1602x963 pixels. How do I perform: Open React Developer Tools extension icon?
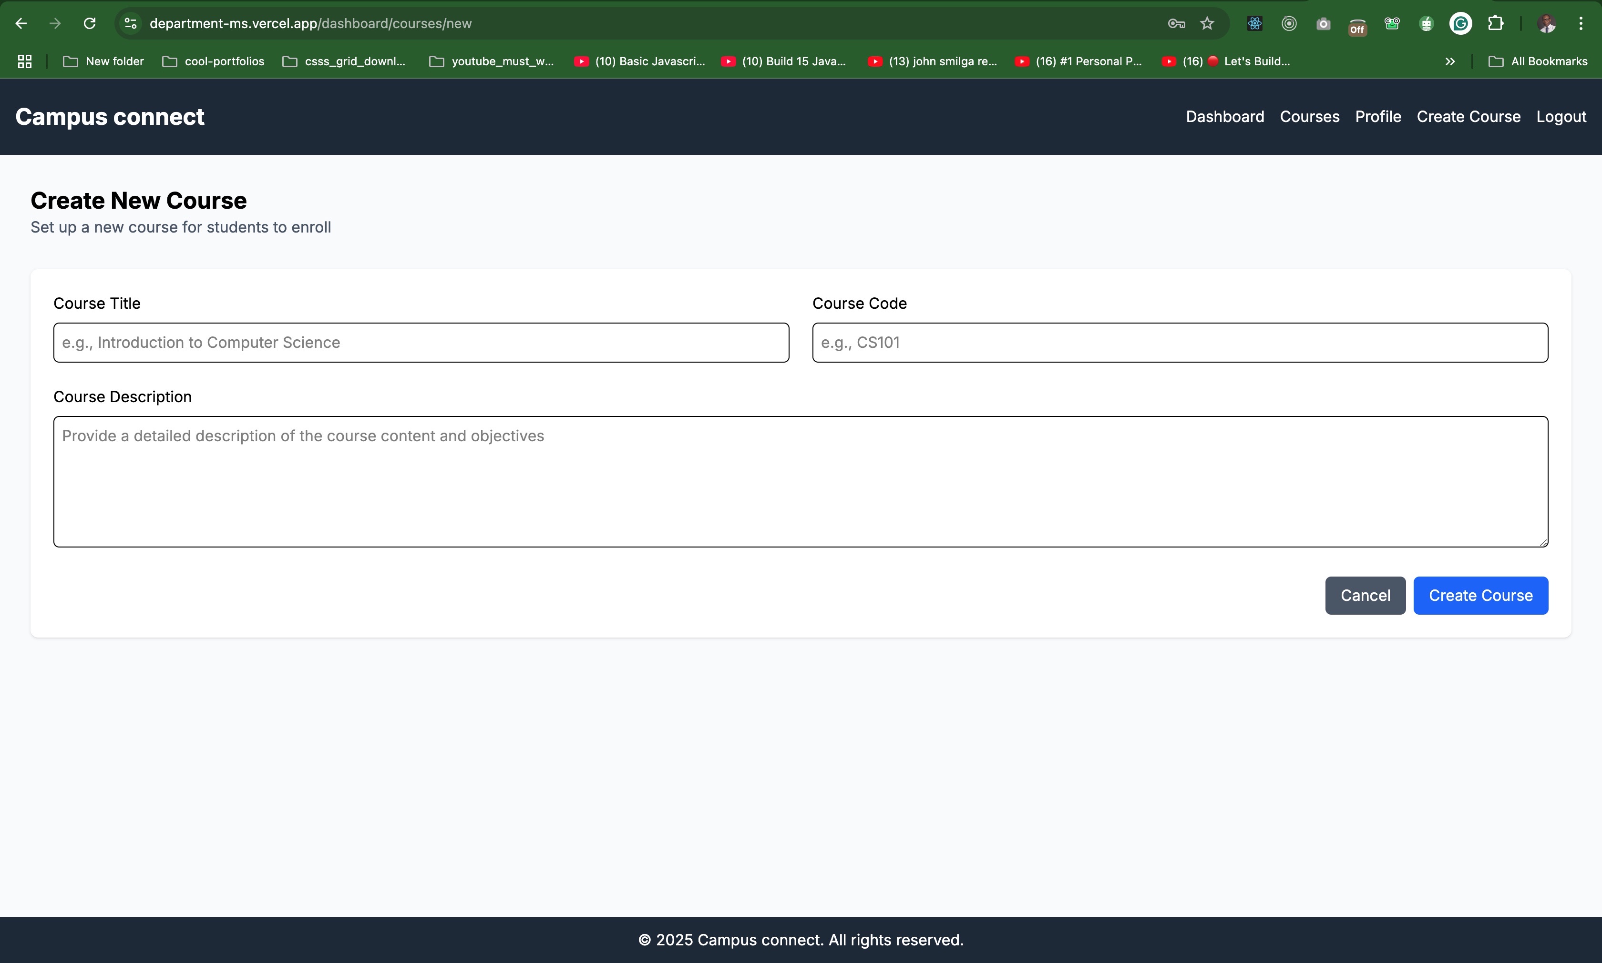[1254, 23]
